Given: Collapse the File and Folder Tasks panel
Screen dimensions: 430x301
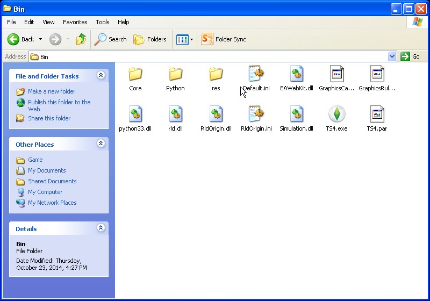Looking at the screenshot, I should pyautogui.click(x=101, y=75).
